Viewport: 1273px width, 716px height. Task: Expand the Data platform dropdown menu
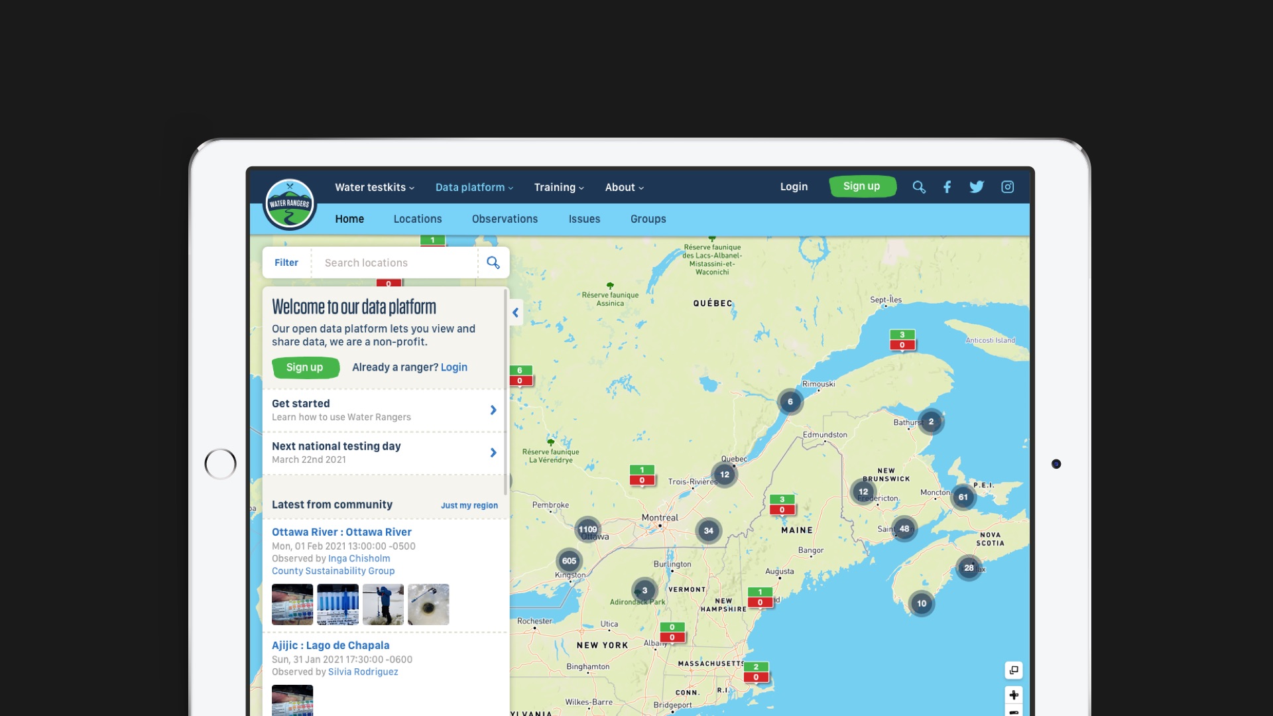(x=475, y=187)
